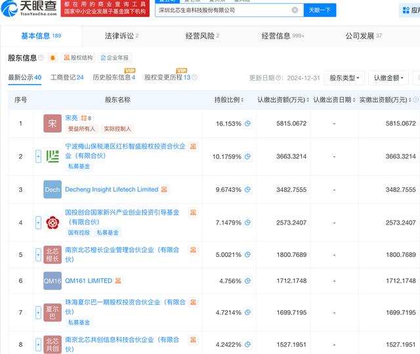Click the red 宋 avatar thumbnail
The width and height of the screenshot is (420, 354).
click(x=52, y=123)
